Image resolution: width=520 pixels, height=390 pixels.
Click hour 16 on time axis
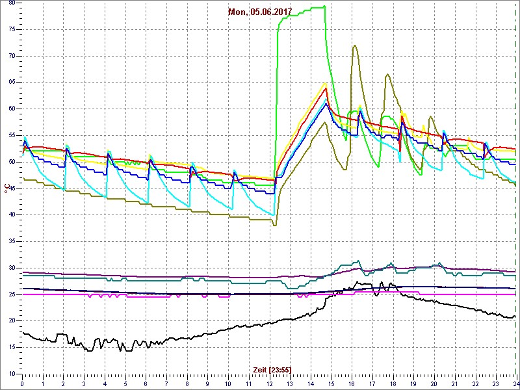point(352,383)
